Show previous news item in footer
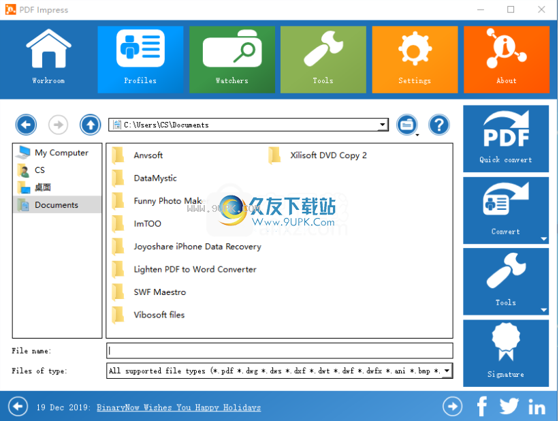Image resolution: width=559 pixels, height=421 pixels. (18, 407)
